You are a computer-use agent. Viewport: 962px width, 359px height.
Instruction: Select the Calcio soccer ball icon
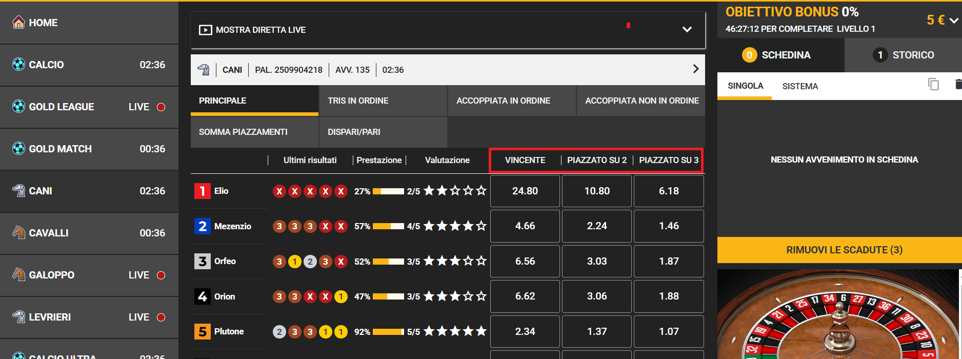click(18, 65)
